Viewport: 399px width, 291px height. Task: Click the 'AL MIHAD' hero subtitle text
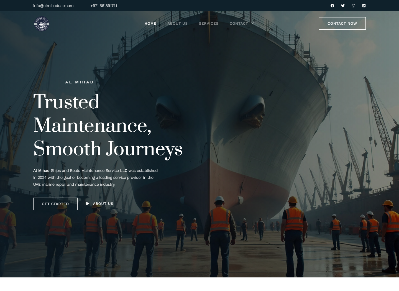tap(80, 82)
